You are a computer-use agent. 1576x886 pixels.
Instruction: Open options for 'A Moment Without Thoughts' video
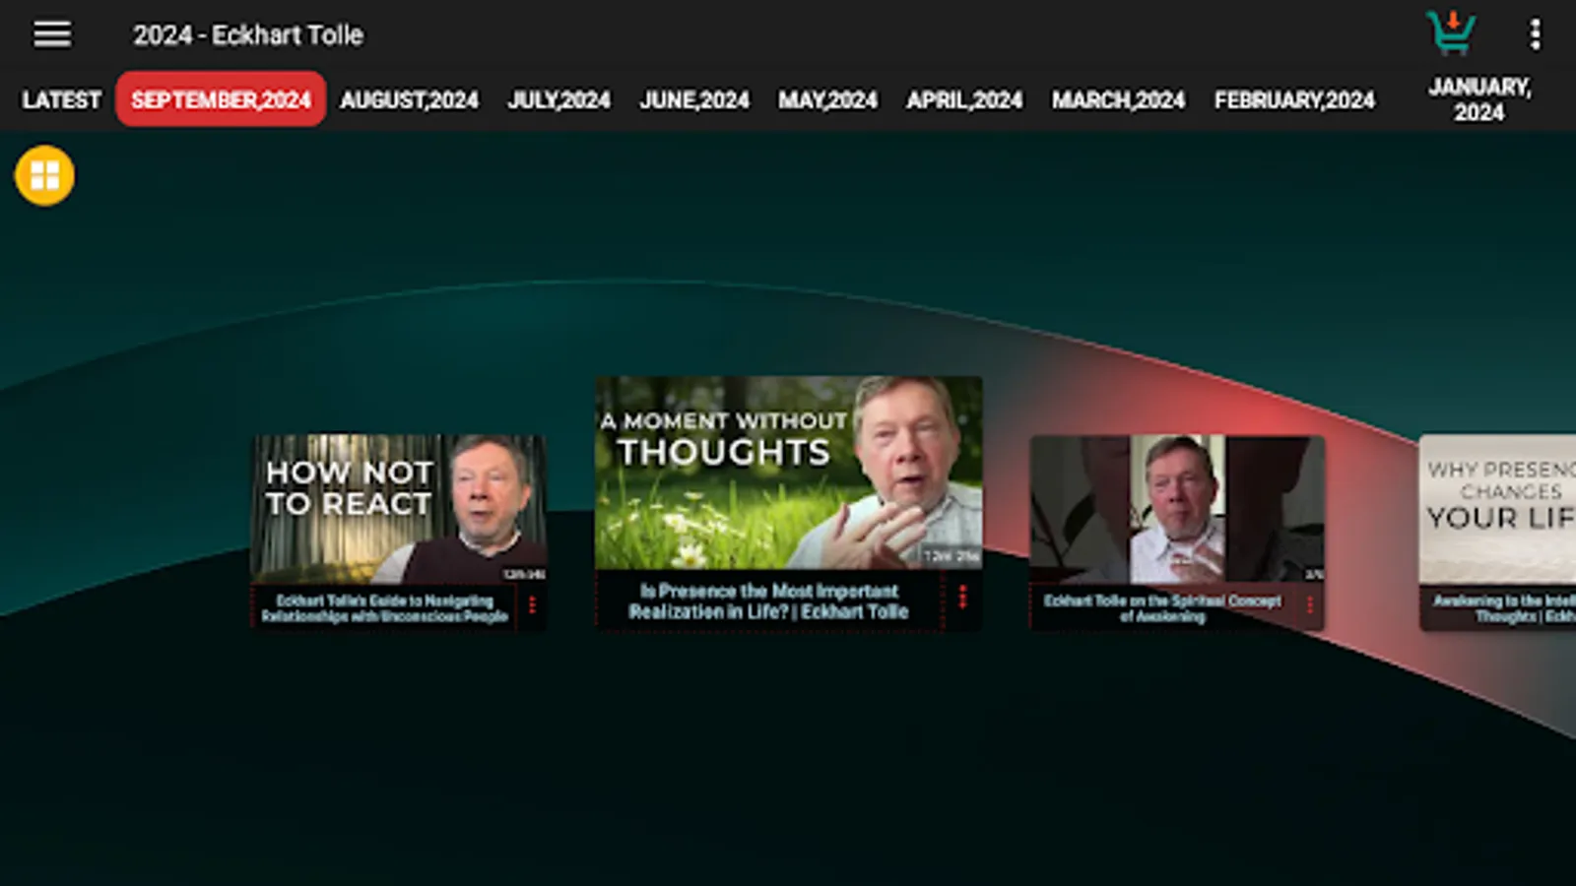(962, 597)
